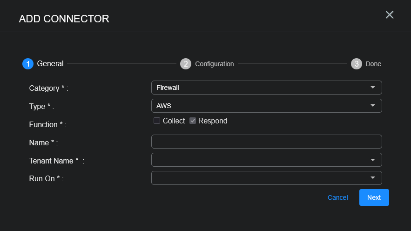
Task: Click the Cancel link
Action: [337, 197]
